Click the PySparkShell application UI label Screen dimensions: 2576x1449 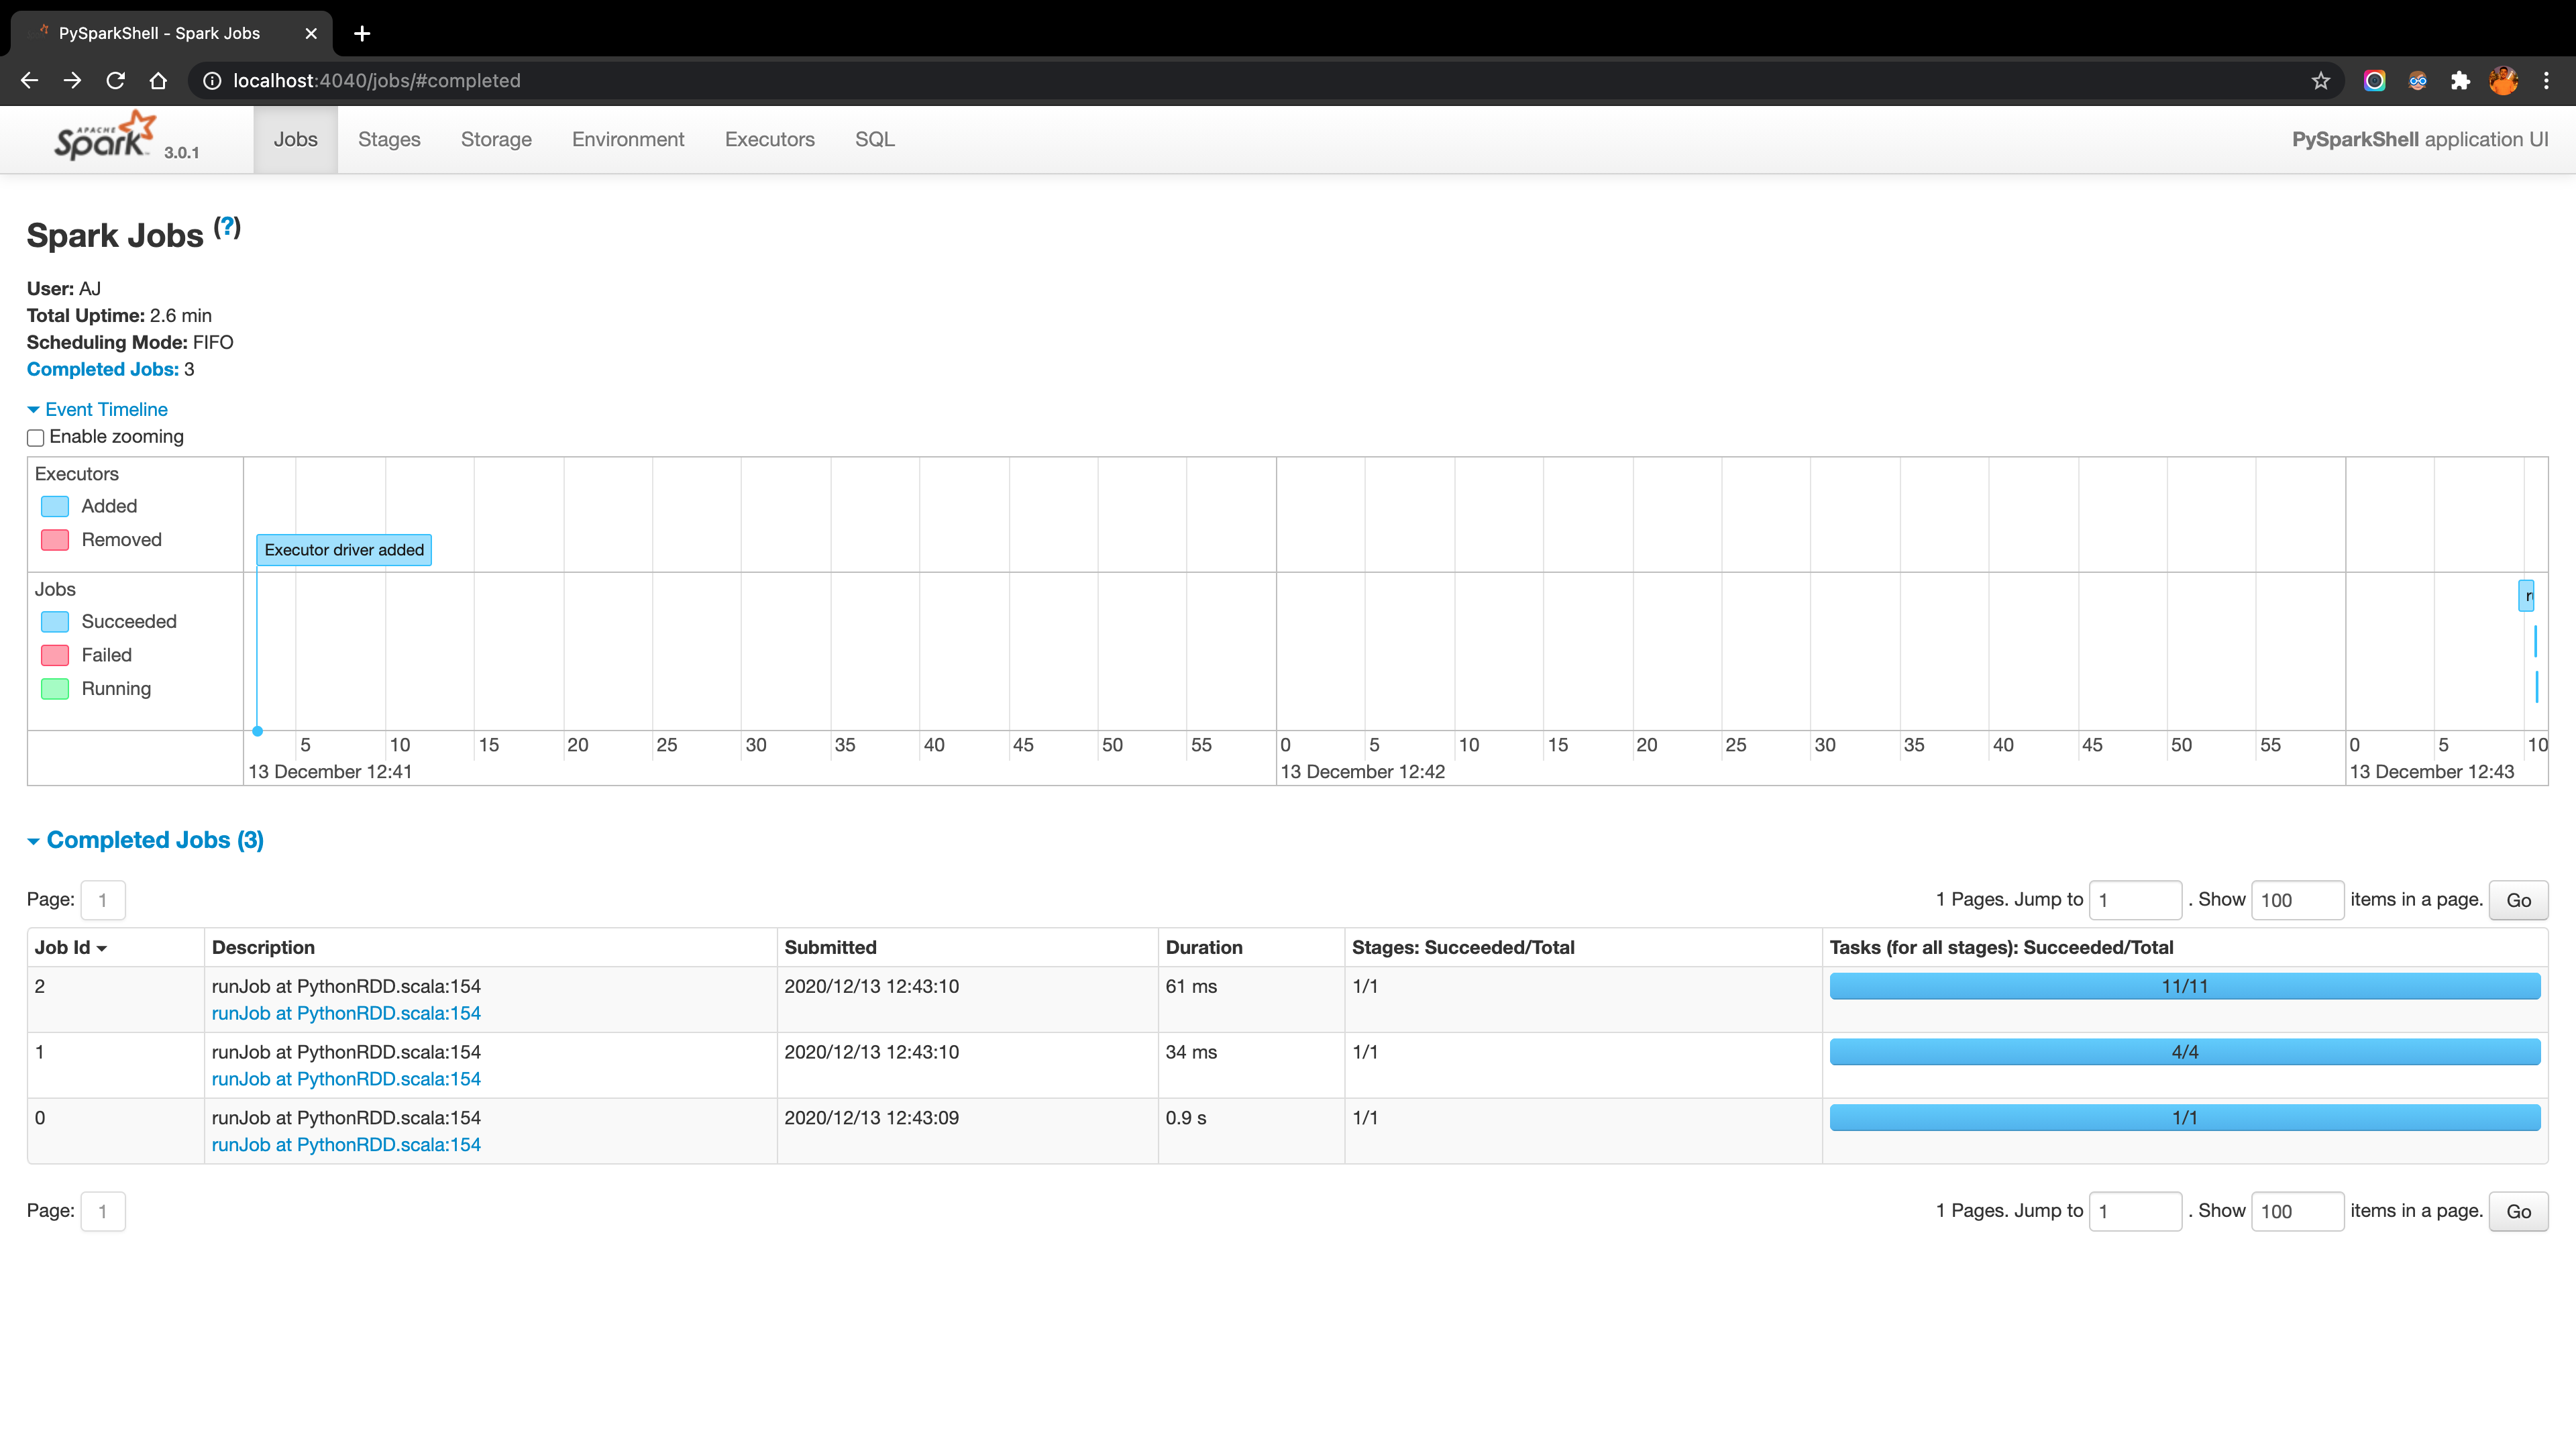click(x=2420, y=139)
